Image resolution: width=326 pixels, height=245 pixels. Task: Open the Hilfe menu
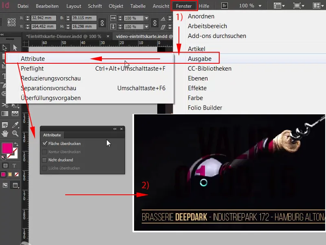[x=204, y=6]
